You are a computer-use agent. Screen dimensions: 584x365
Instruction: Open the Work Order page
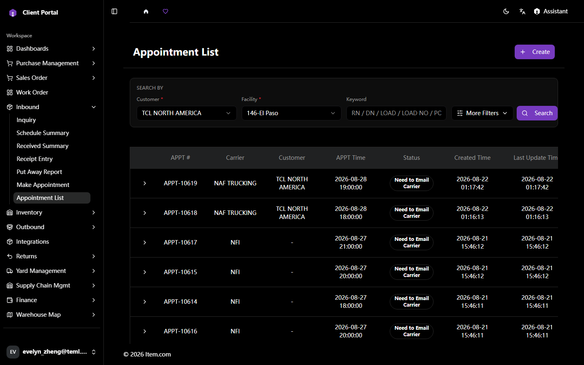52,92
